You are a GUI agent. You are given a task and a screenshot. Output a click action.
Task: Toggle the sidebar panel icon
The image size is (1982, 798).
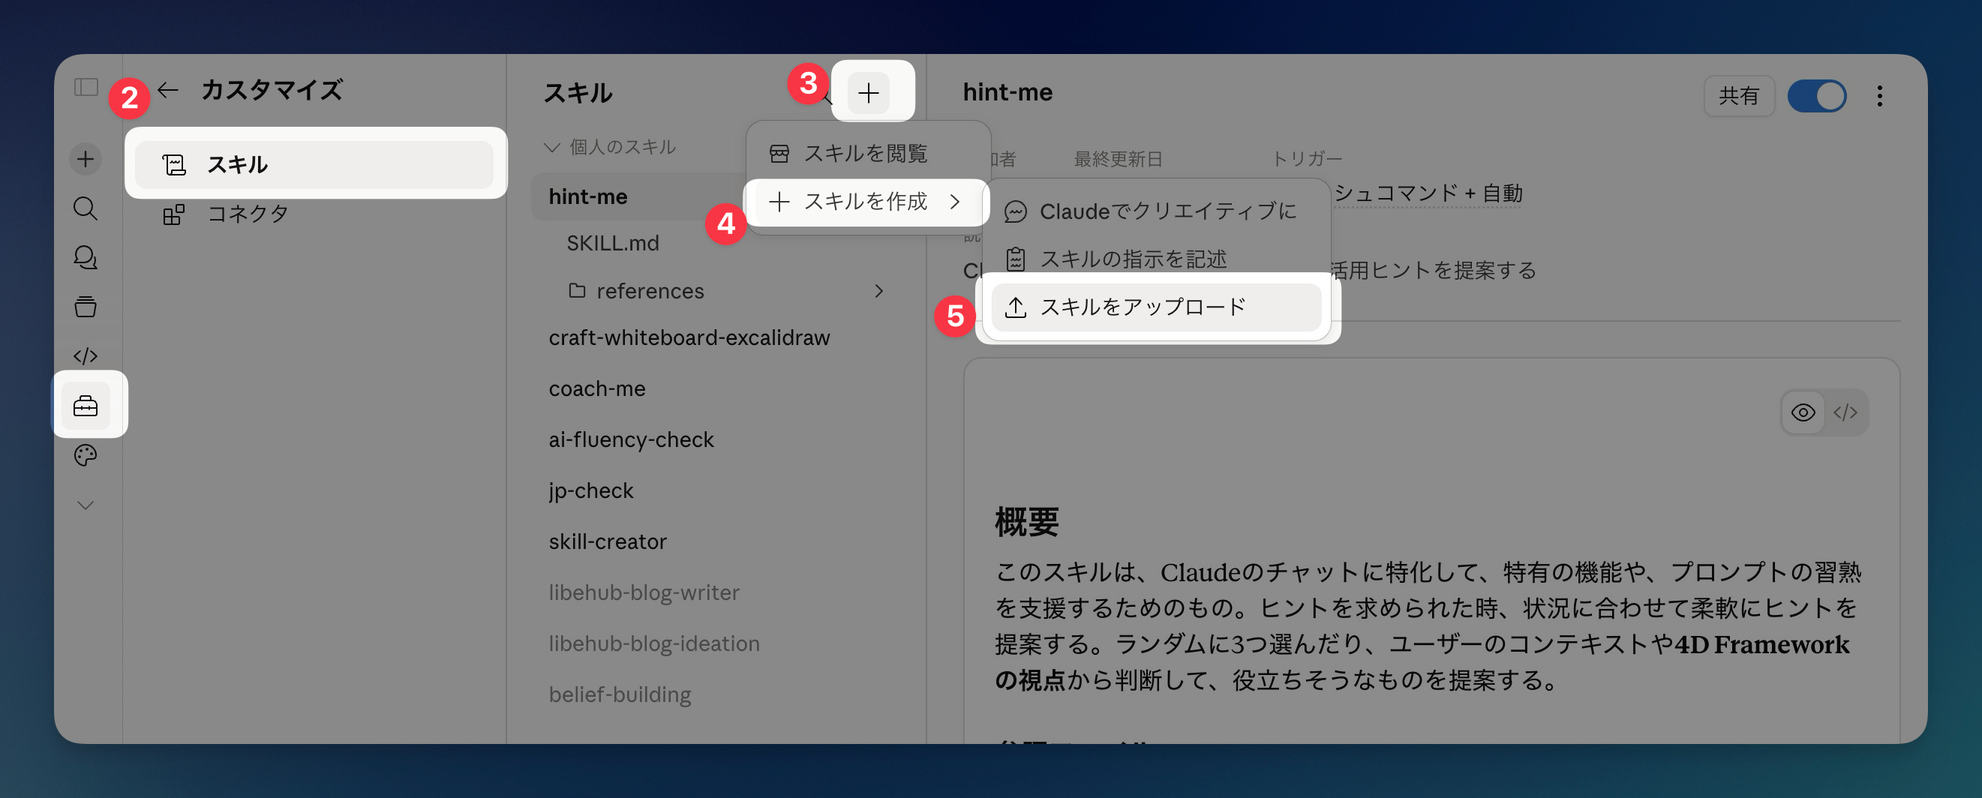86,87
